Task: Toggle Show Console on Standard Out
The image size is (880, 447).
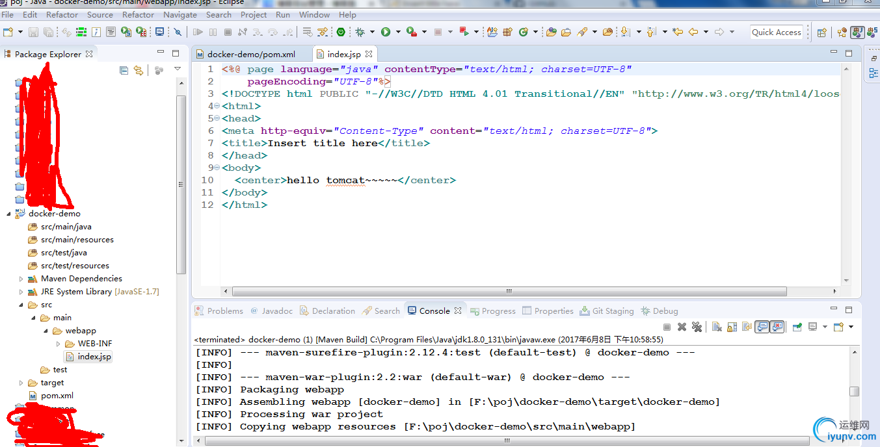Action: pos(762,327)
